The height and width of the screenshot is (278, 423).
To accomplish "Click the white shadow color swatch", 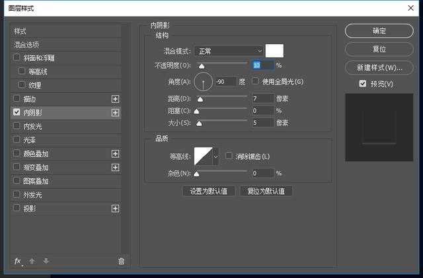I will coord(274,51).
